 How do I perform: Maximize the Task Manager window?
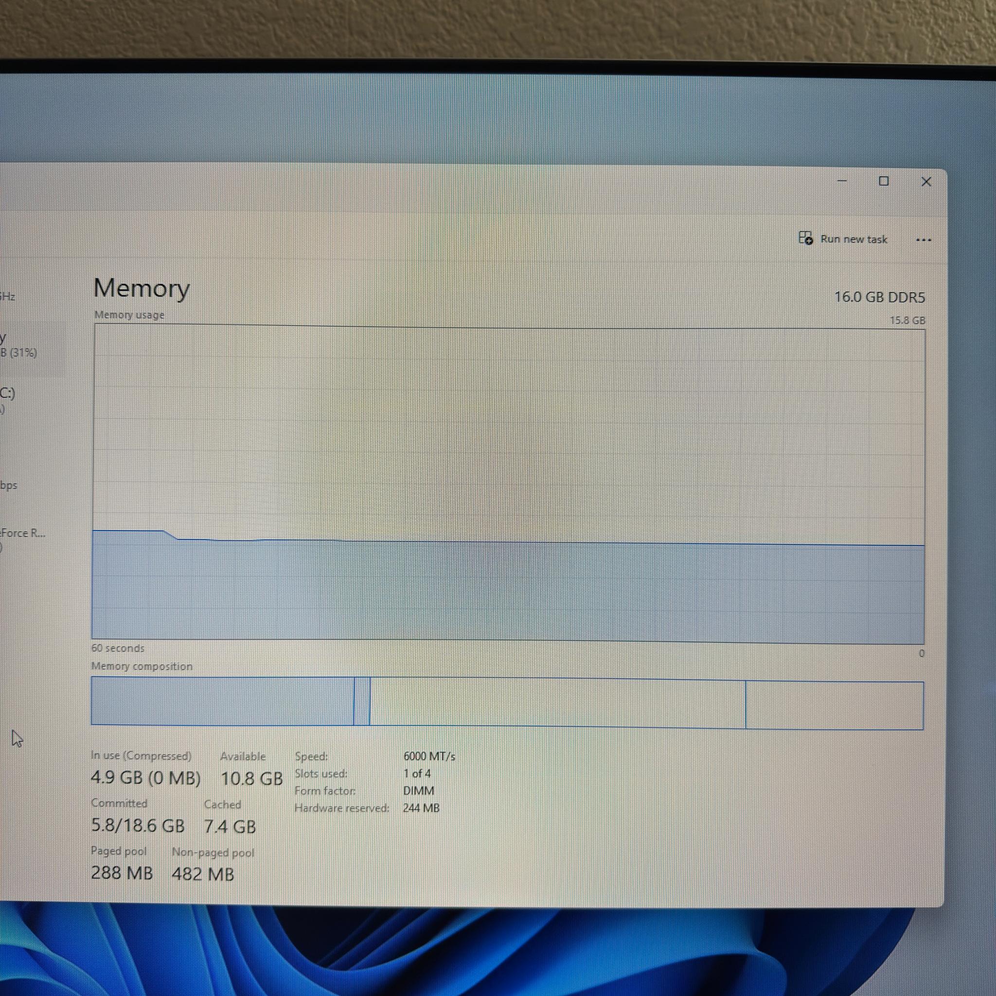click(884, 181)
